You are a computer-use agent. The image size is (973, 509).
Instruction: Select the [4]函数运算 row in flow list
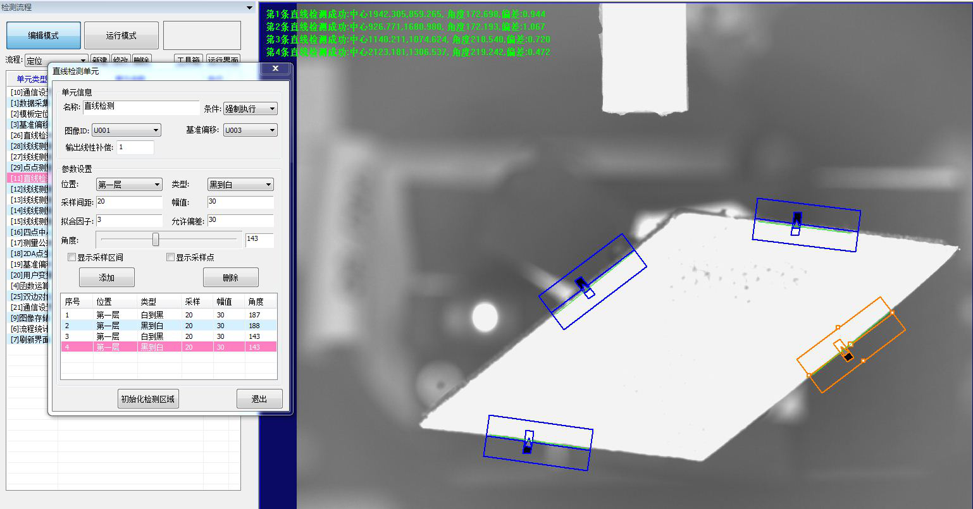coord(29,286)
